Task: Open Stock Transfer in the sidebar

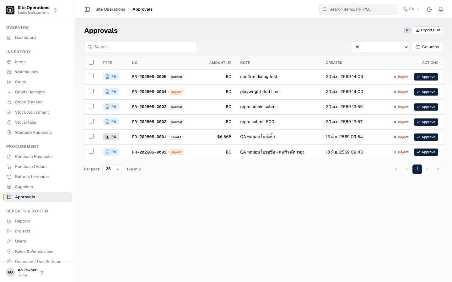Action: click(x=37, y=102)
